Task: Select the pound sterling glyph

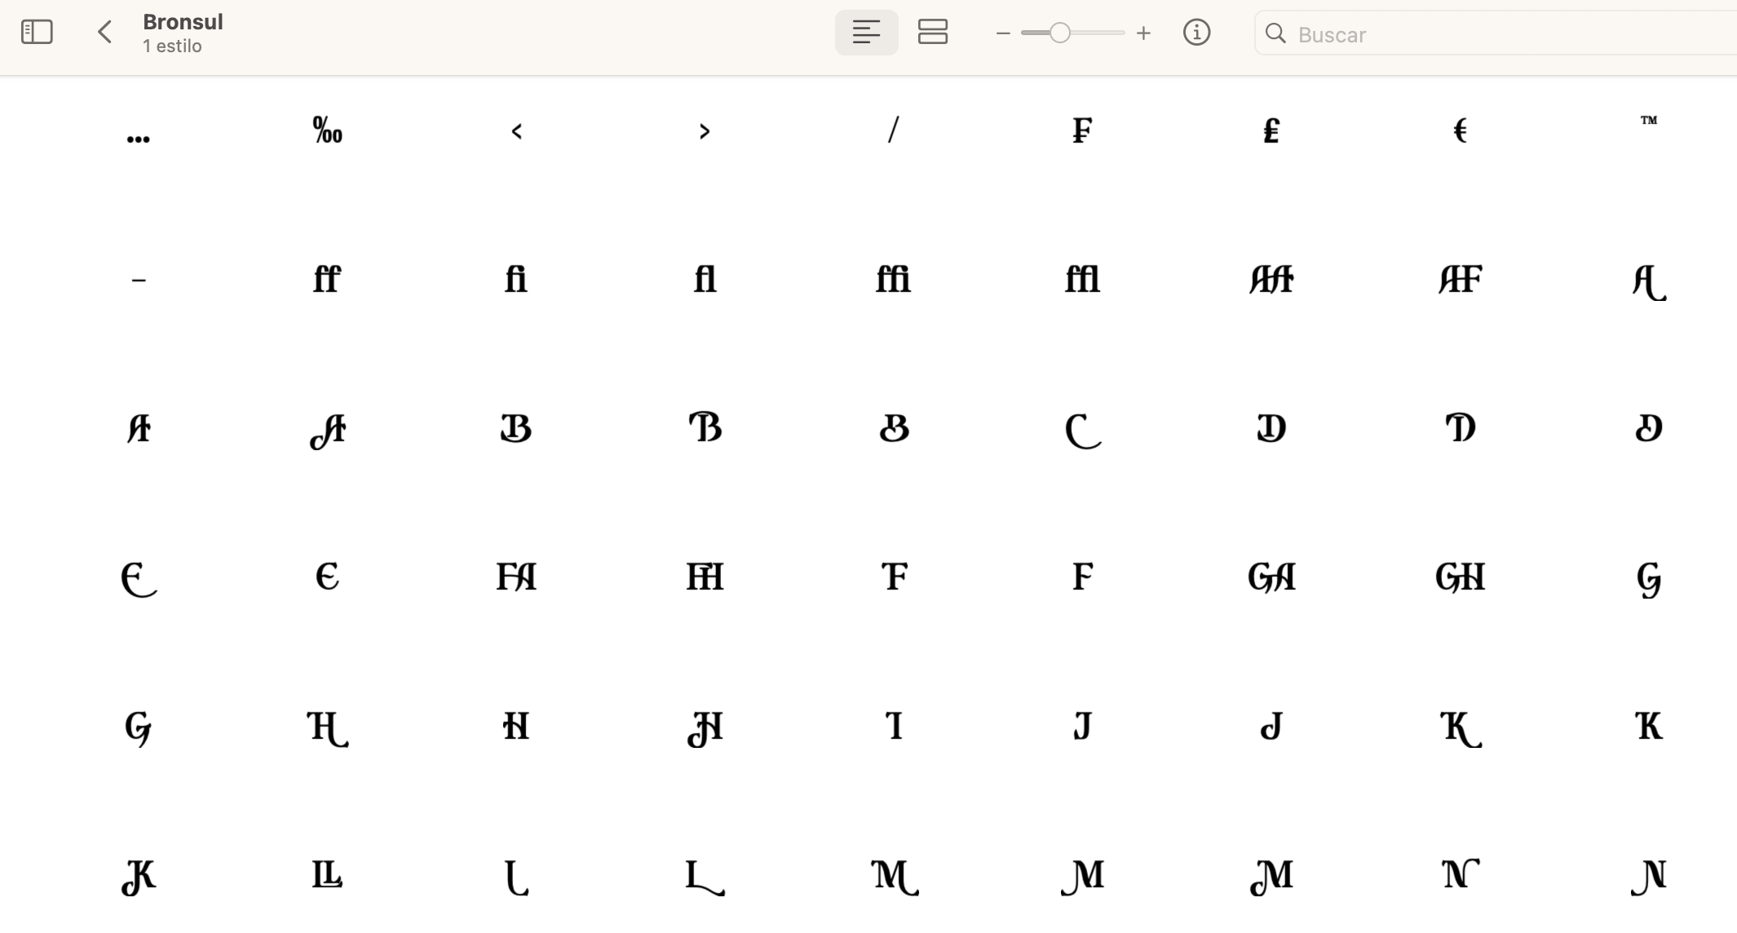Action: pos(1271,130)
